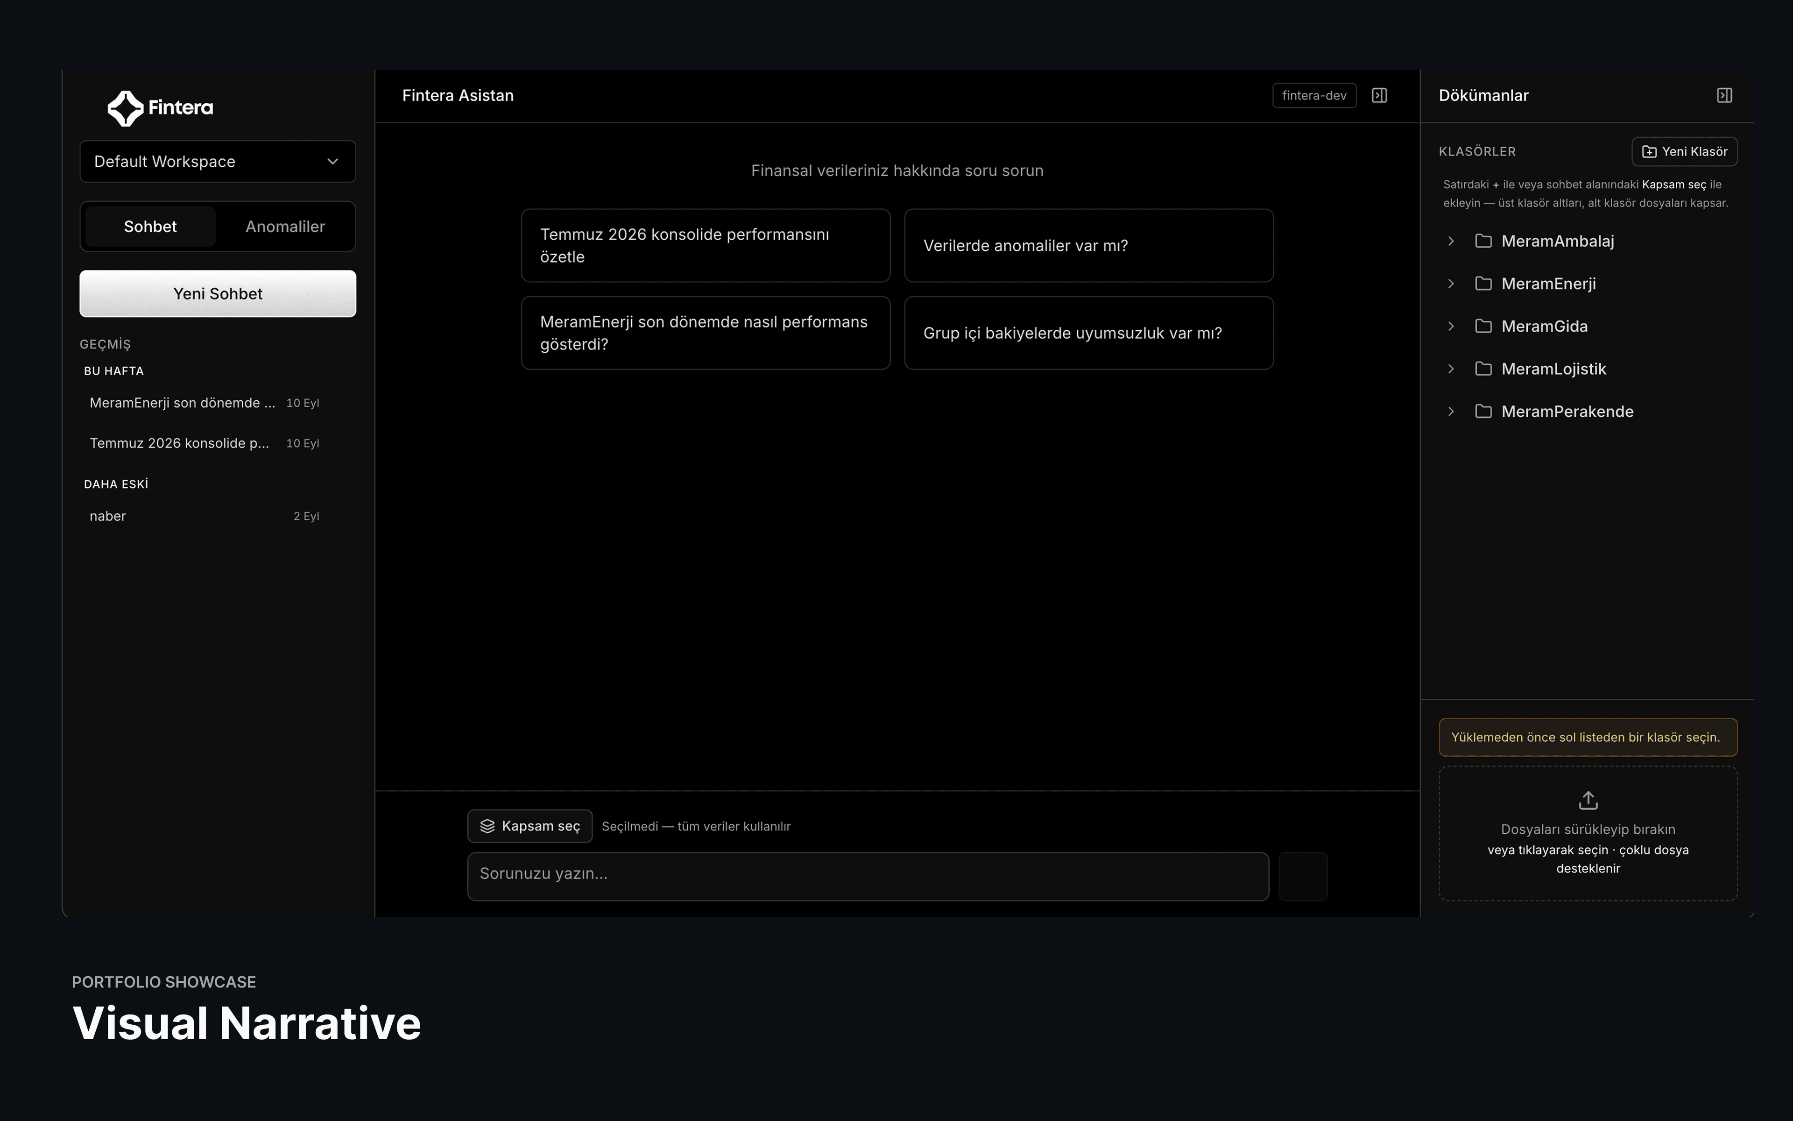Open the Default Workspace dropdown
The width and height of the screenshot is (1793, 1121).
click(218, 162)
